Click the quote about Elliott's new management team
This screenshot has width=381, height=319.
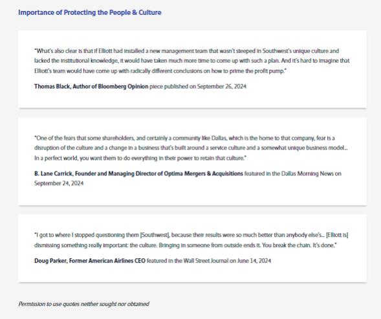(192, 61)
